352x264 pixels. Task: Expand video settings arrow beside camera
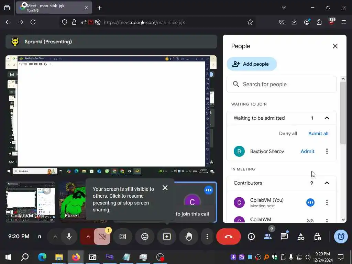88,236
